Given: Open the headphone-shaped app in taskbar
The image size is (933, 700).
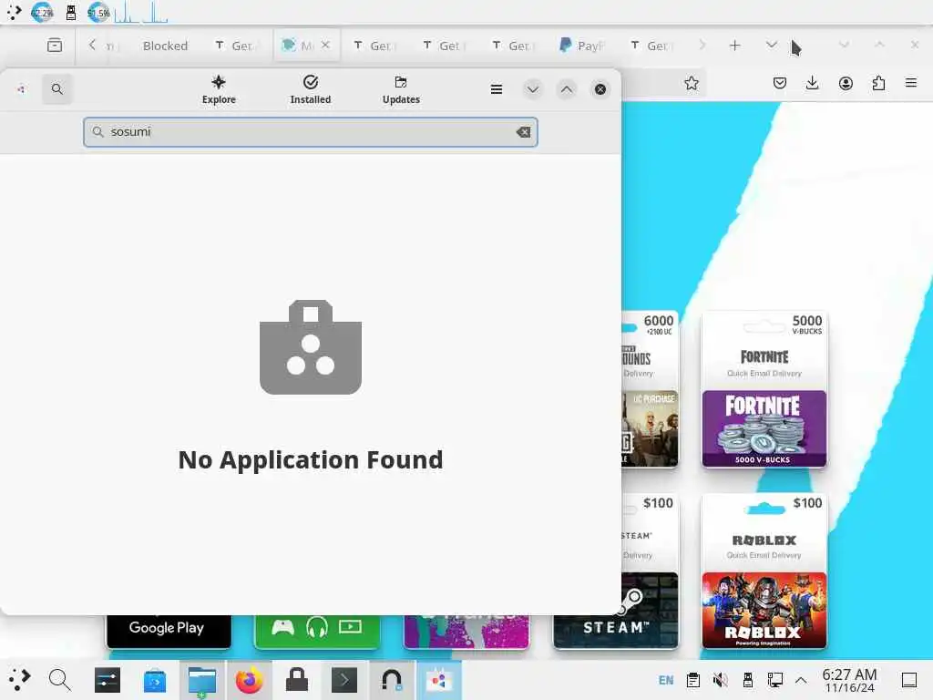Looking at the screenshot, I should (392, 680).
